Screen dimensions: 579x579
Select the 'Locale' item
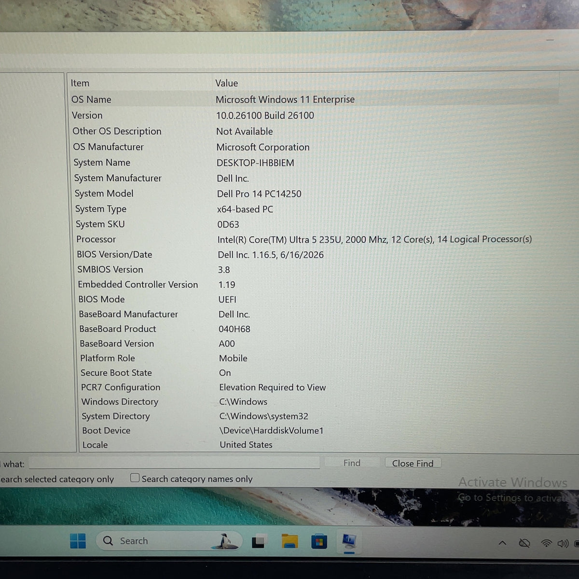tap(95, 445)
